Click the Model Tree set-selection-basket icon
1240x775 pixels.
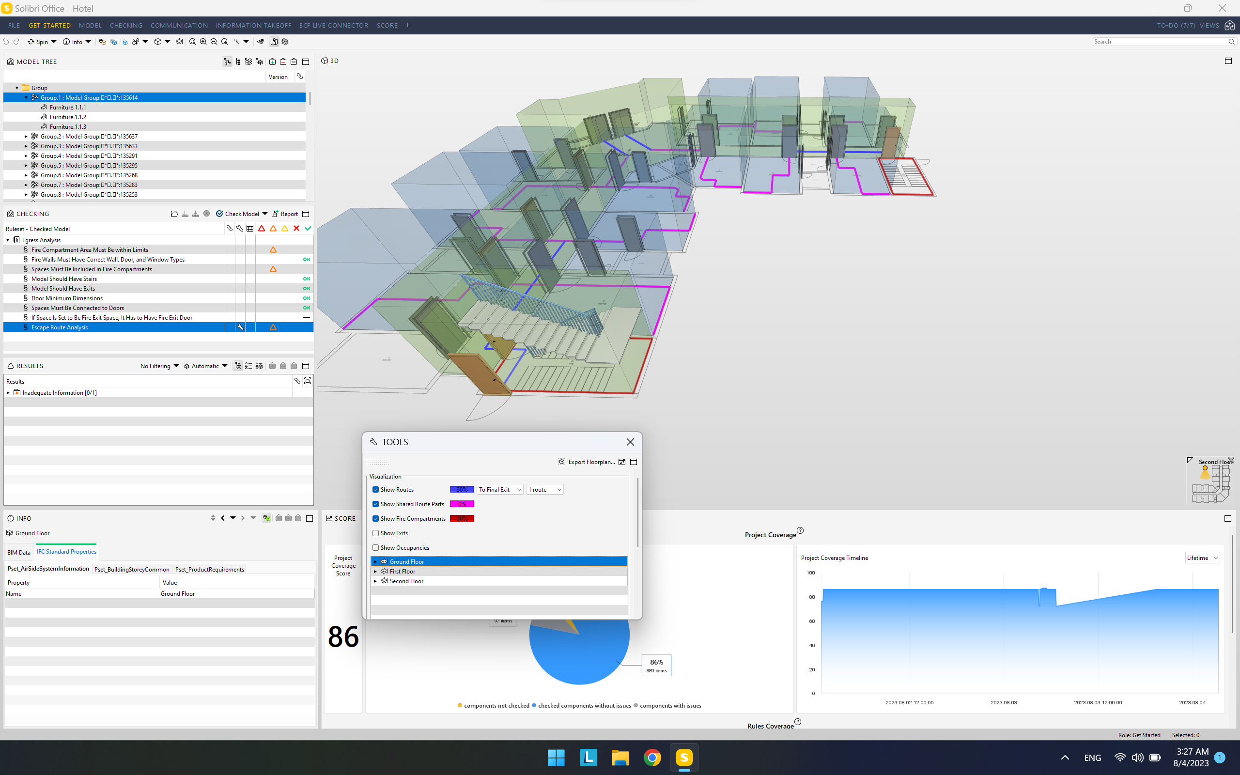pyautogui.click(x=294, y=62)
